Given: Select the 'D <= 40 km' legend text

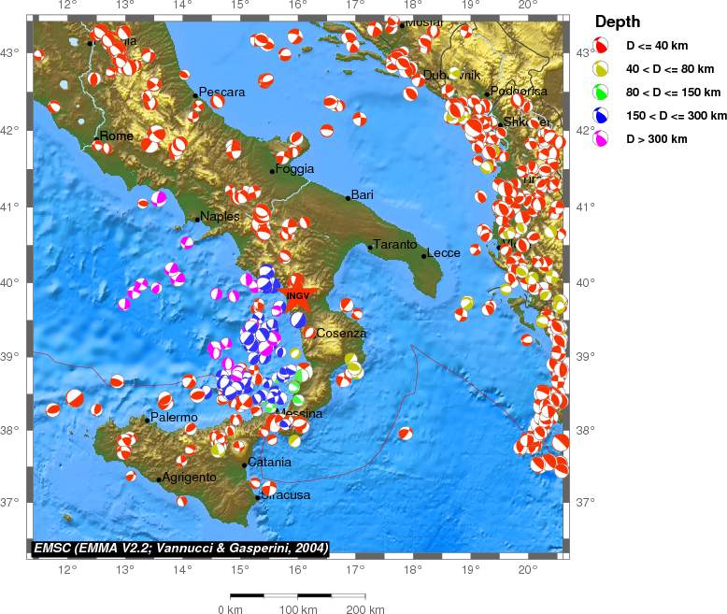Looking at the screenshot, I should tap(657, 45).
